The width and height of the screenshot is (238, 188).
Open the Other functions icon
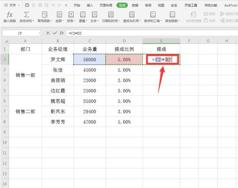(172, 15)
